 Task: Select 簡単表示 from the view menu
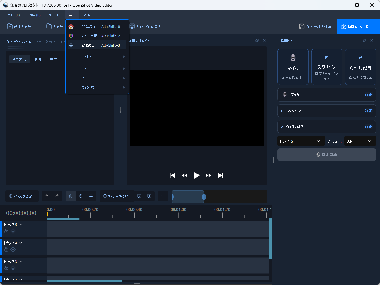click(x=97, y=27)
